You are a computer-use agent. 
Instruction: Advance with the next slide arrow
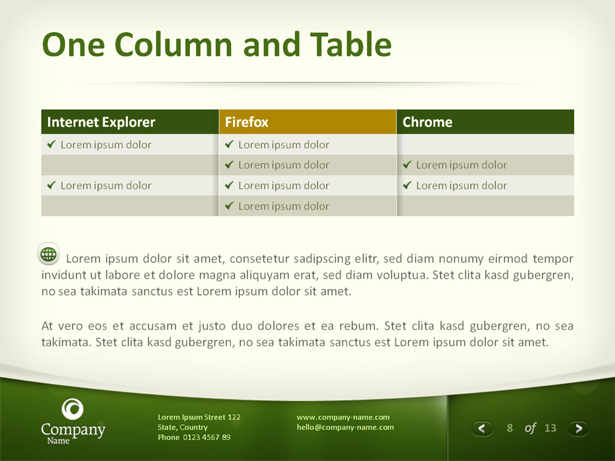pyautogui.click(x=578, y=428)
